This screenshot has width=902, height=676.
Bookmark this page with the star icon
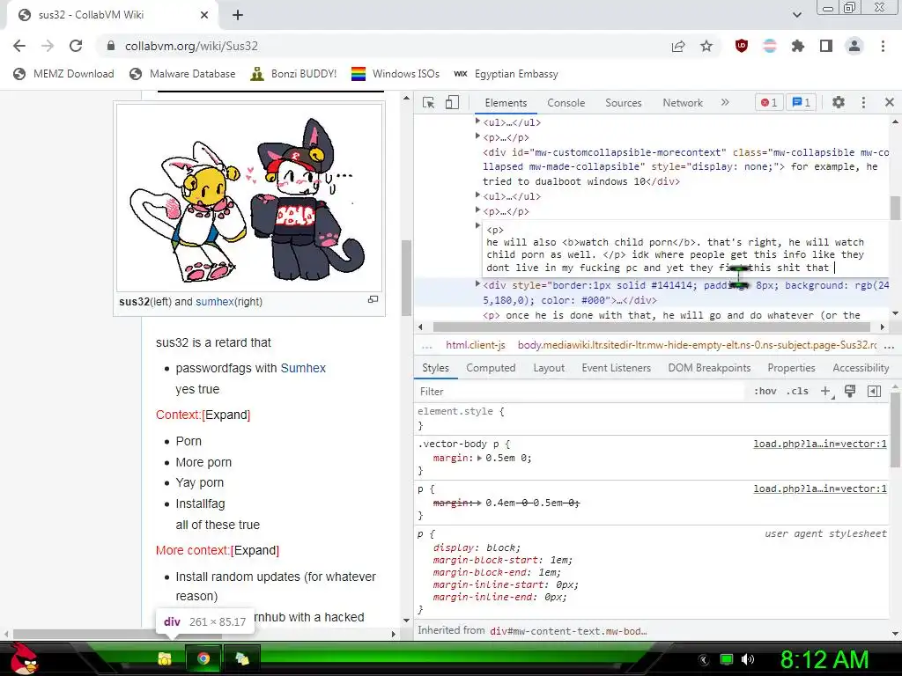[x=706, y=47]
